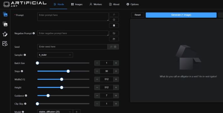The height and width of the screenshot is (113, 223).
Task: Click the plus button beside Model
Action: pyautogui.click(x=77, y=111)
